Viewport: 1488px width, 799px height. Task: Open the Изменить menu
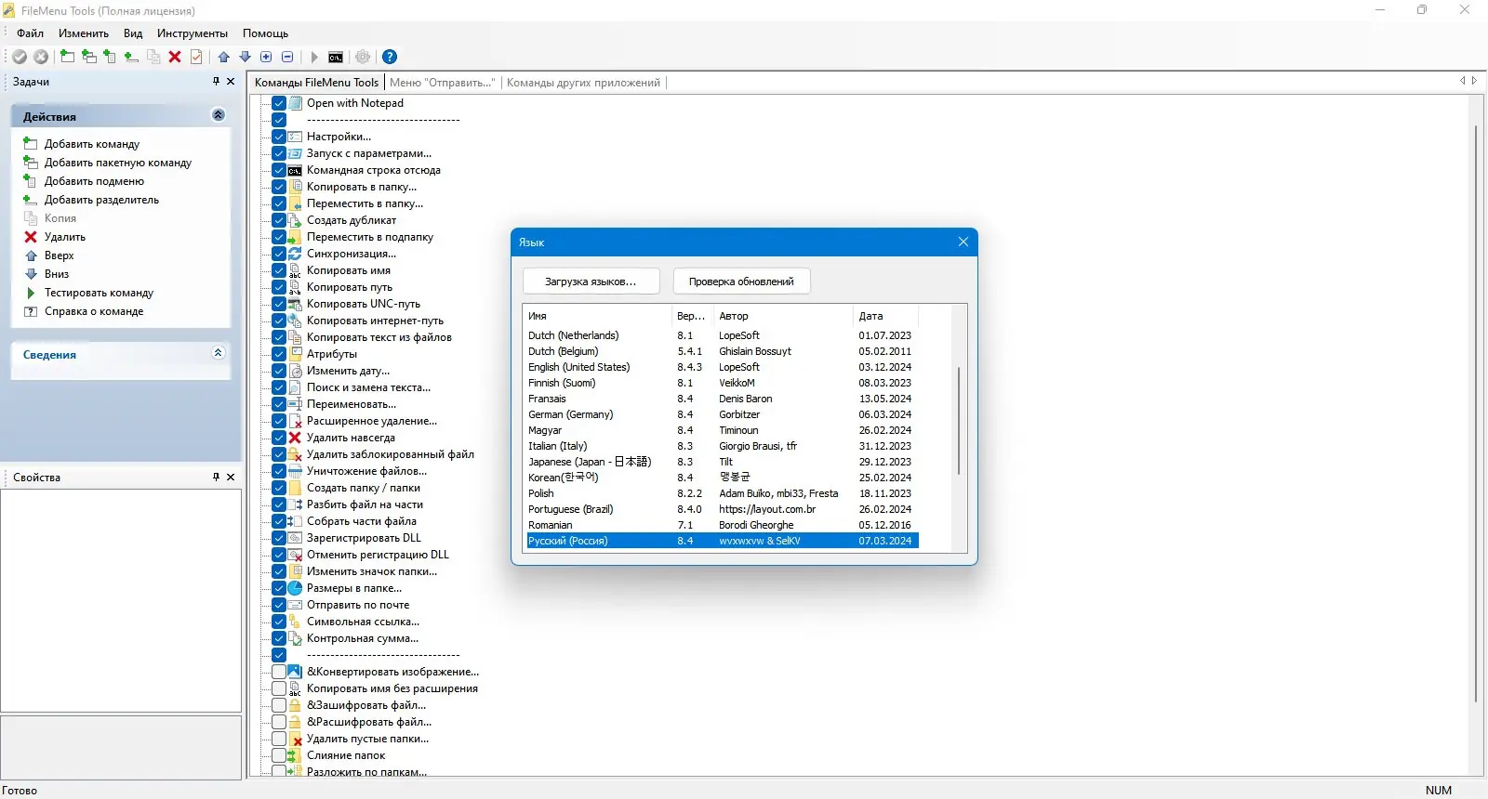[84, 33]
